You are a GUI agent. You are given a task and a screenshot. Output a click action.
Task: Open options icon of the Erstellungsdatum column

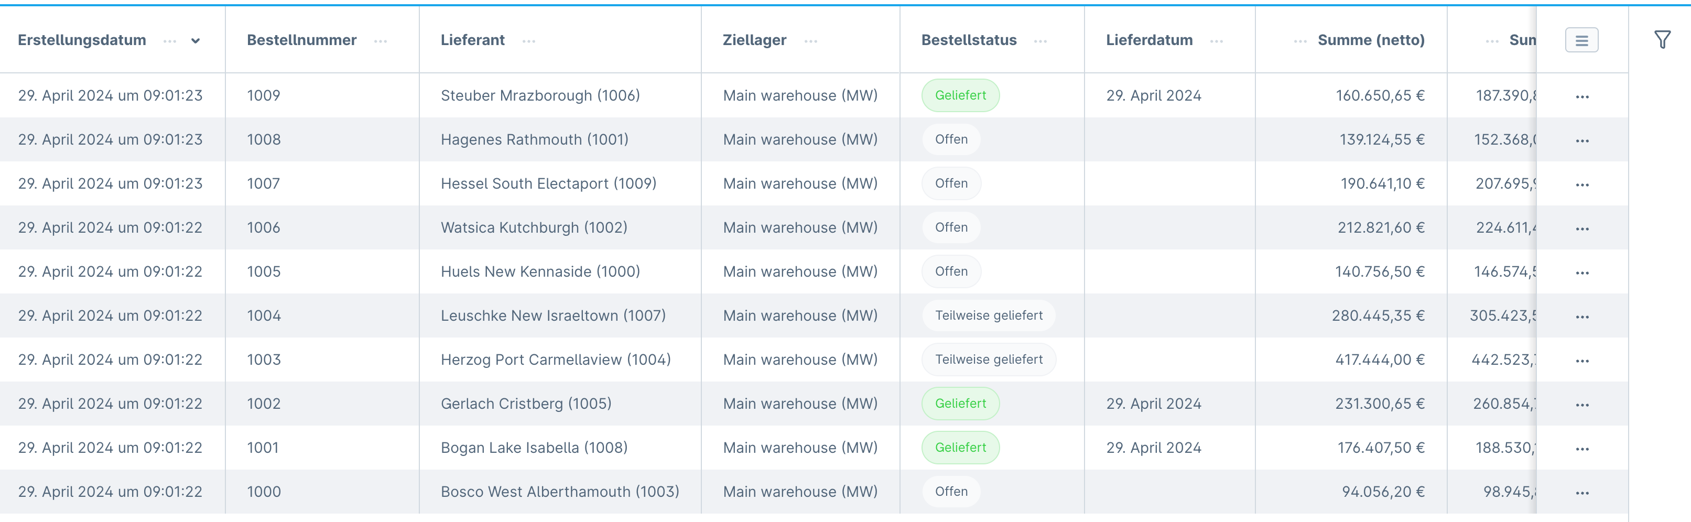pos(170,41)
